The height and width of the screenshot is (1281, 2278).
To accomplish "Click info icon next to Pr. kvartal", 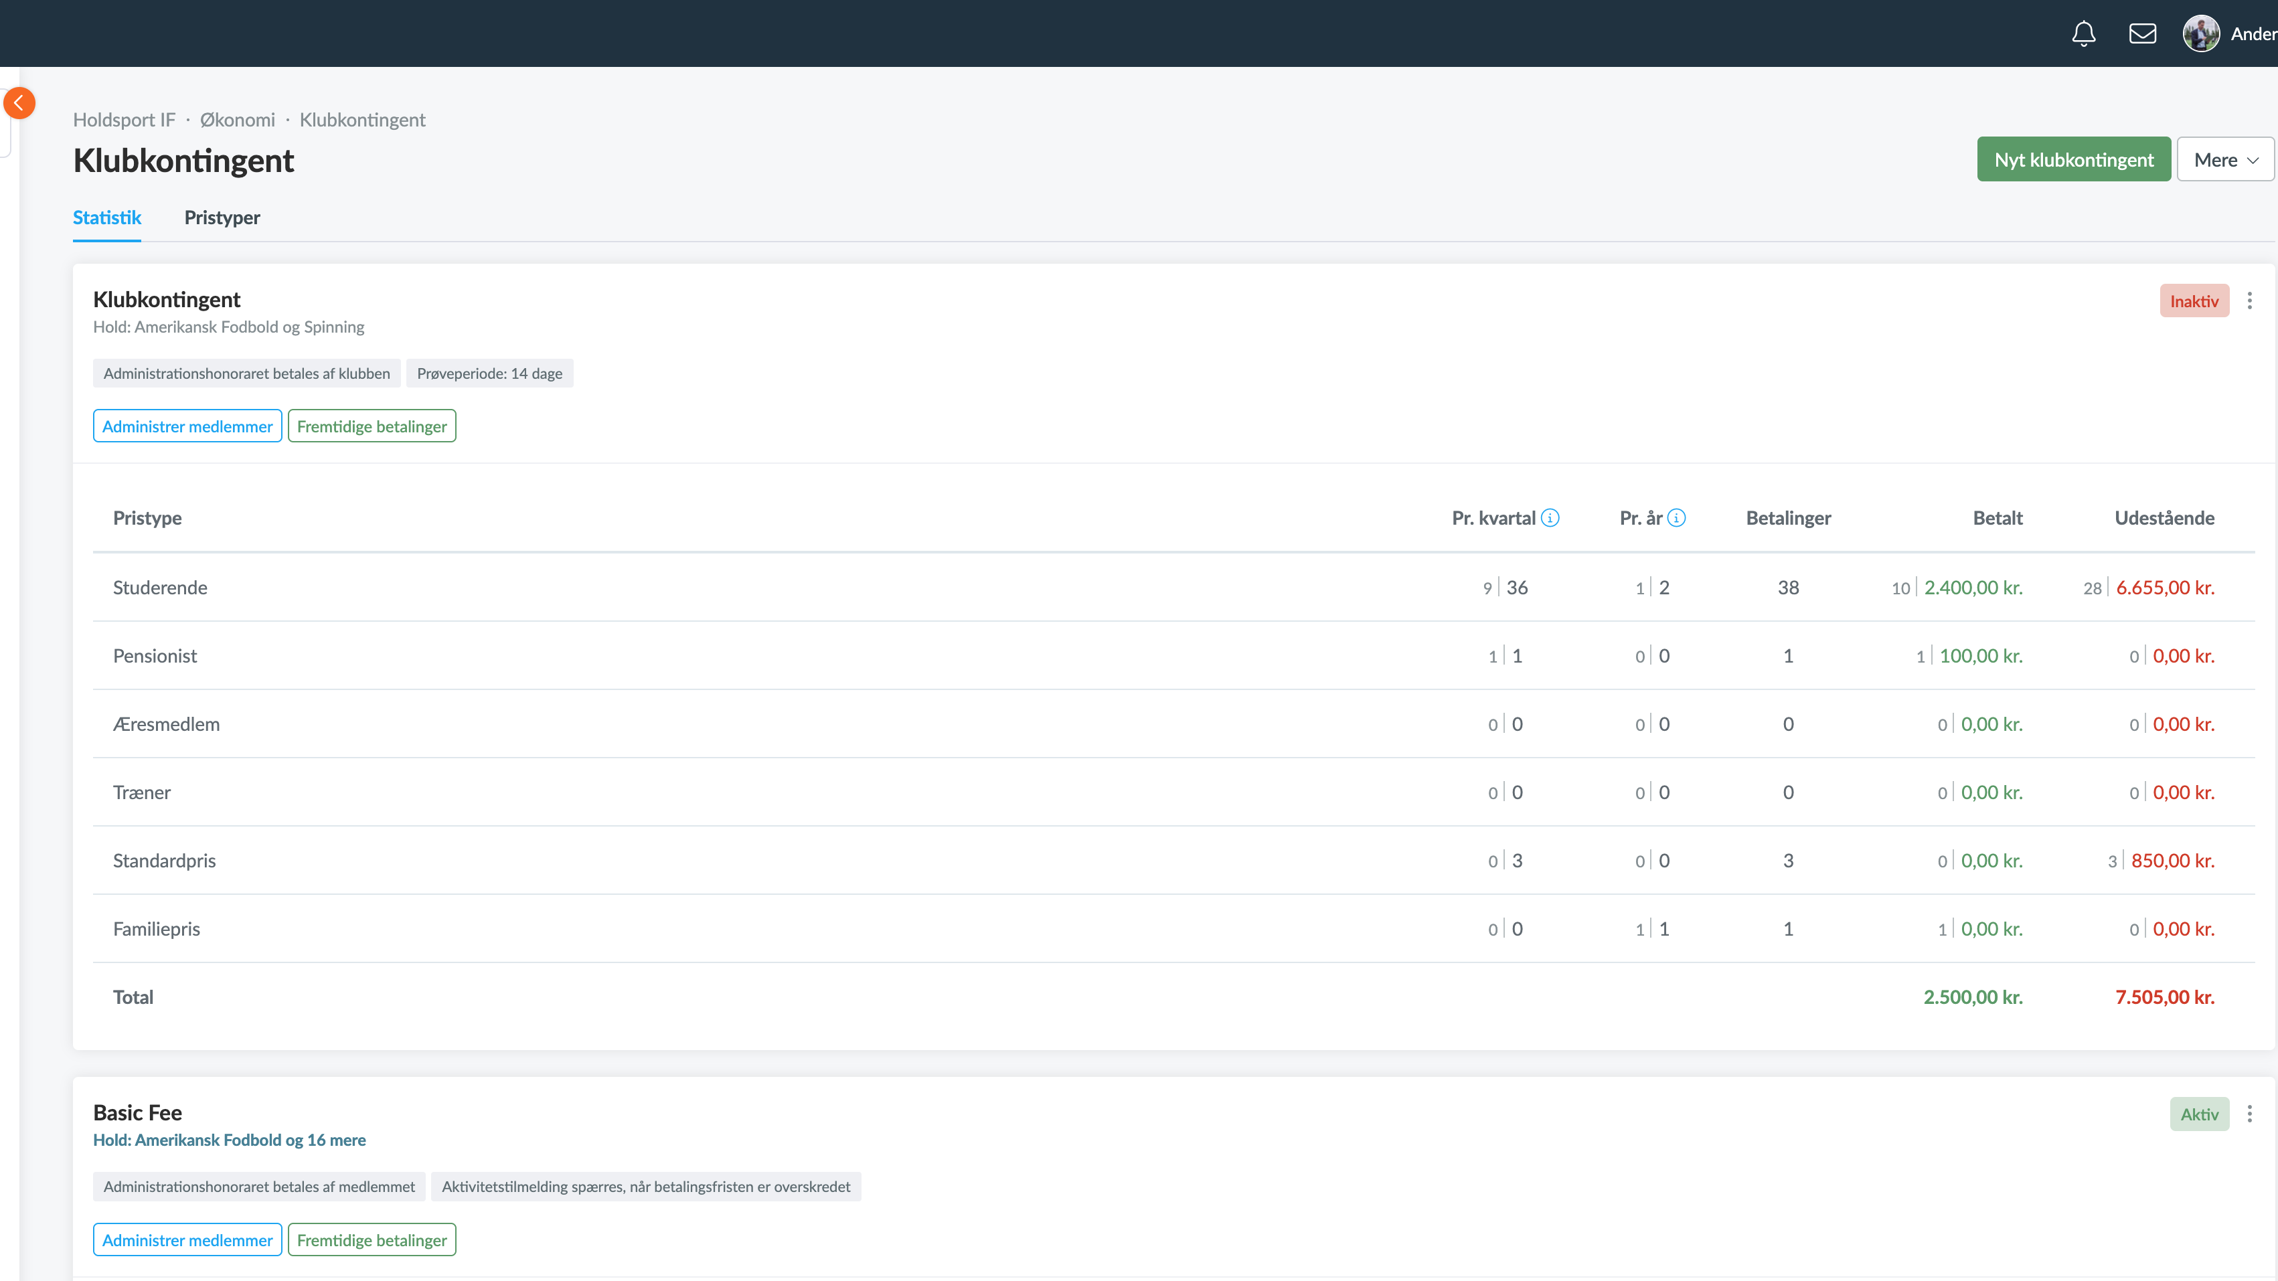I will point(1550,518).
